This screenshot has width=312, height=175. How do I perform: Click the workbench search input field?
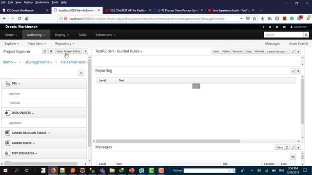[284, 35]
